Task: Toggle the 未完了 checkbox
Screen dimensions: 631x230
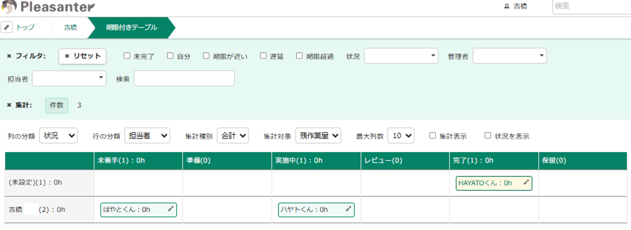Action: 127,56
